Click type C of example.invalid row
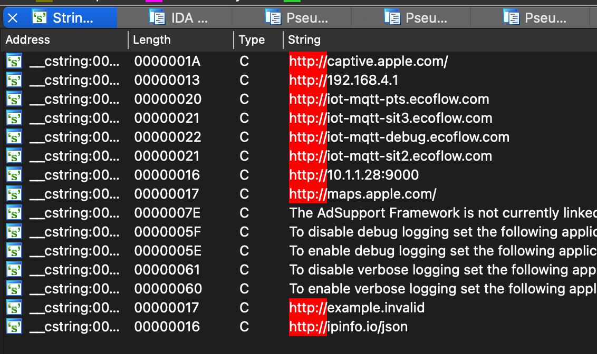 [244, 308]
